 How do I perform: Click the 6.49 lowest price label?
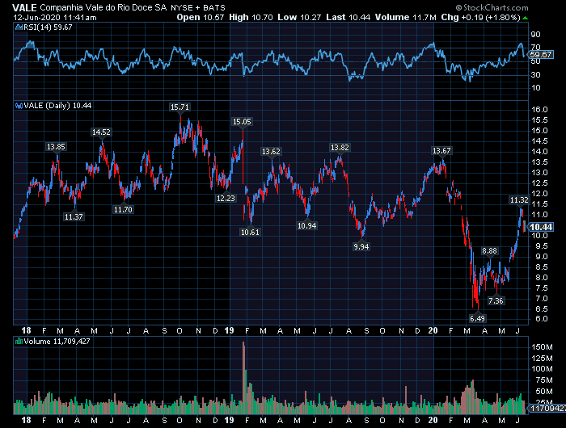pyautogui.click(x=477, y=318)
